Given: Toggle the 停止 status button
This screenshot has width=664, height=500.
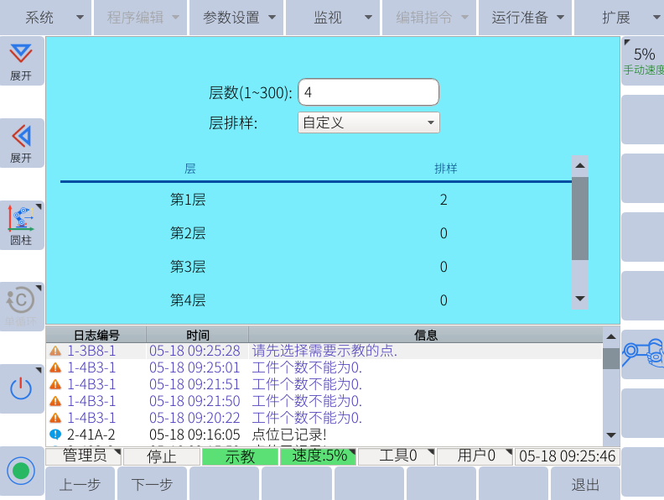Looking at the screenshot, I should (x=161, y=456).
